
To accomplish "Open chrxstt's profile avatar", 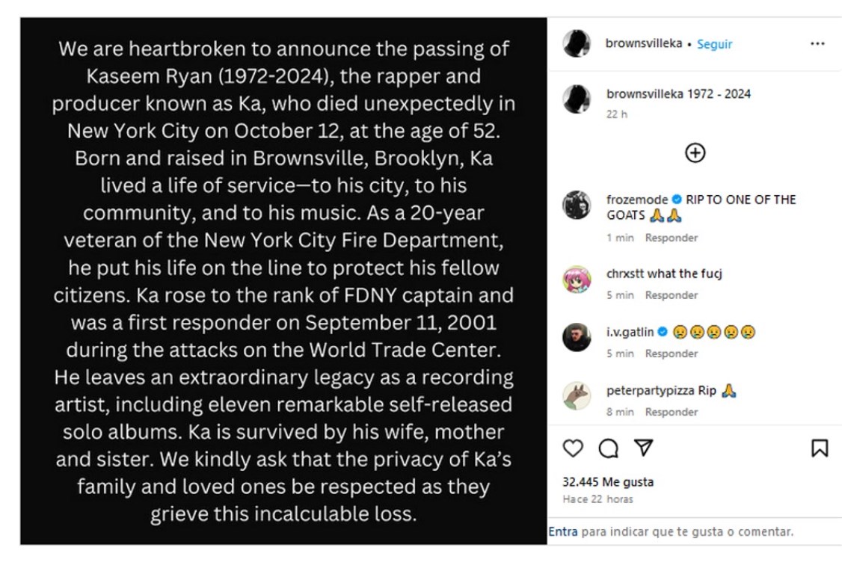I will pos(577,279).
